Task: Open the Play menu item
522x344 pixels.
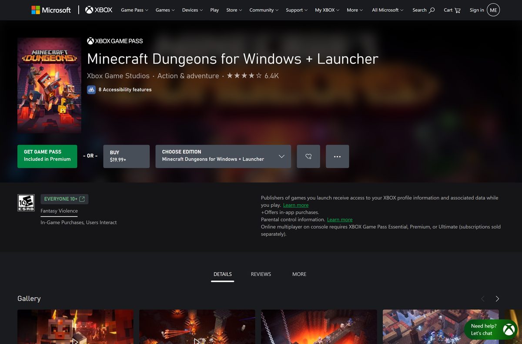Action: coord(214,10)
